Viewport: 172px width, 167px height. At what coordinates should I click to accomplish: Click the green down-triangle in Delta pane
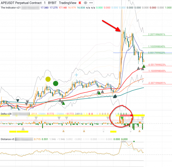tap(122, 118)
